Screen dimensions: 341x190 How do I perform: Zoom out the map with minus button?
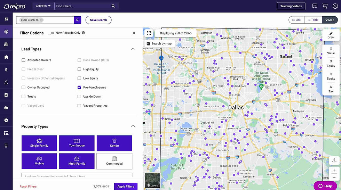tap(334, 177)
